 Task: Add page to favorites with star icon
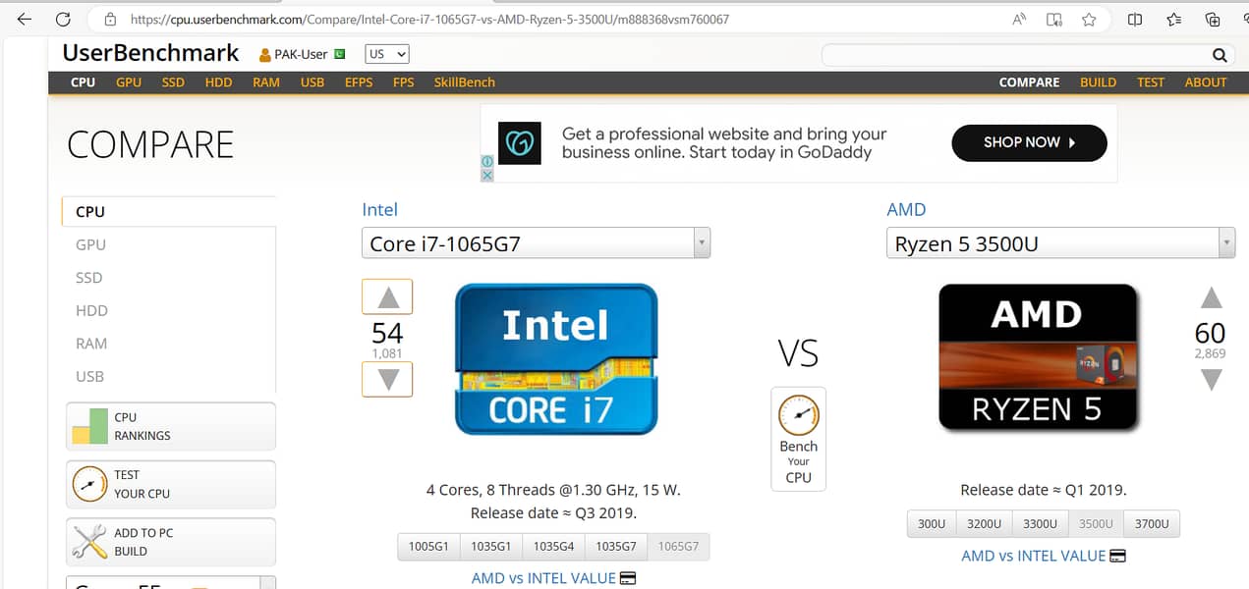(1089, 19)
